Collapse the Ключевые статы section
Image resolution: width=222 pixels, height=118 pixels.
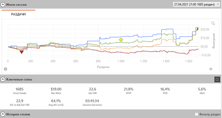point(3,80)
